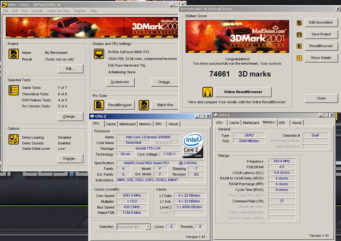Screen dimensions: 341x241
Task: Click the 3DMark2001 banner in main window
Action: (x=92, y=27)
